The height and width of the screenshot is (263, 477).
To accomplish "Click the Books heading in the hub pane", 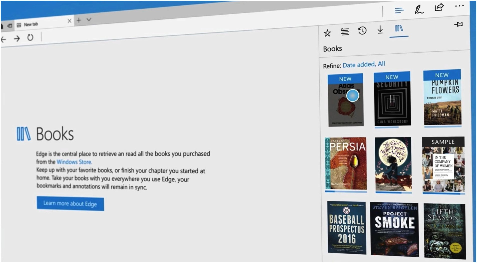I will tap(332, 49).
